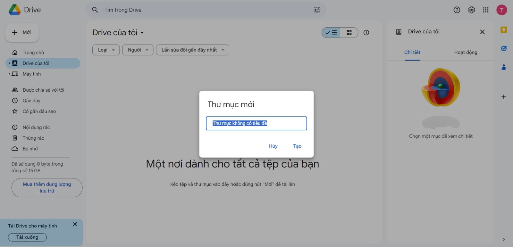This screenshot has width=513, height=247.
Task: Open Google Keep side panel icon
Action: click(504, 30)
